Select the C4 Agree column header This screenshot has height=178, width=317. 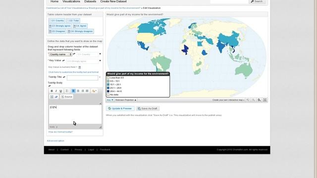pos(80,26)
